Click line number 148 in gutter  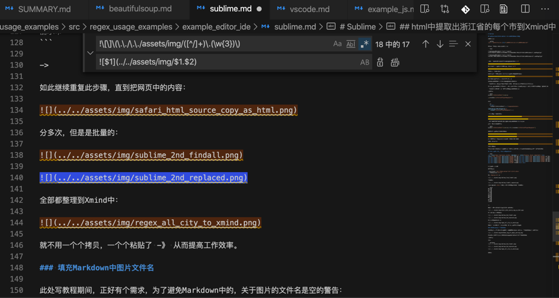pyautogui.click(x=16, y=268)
